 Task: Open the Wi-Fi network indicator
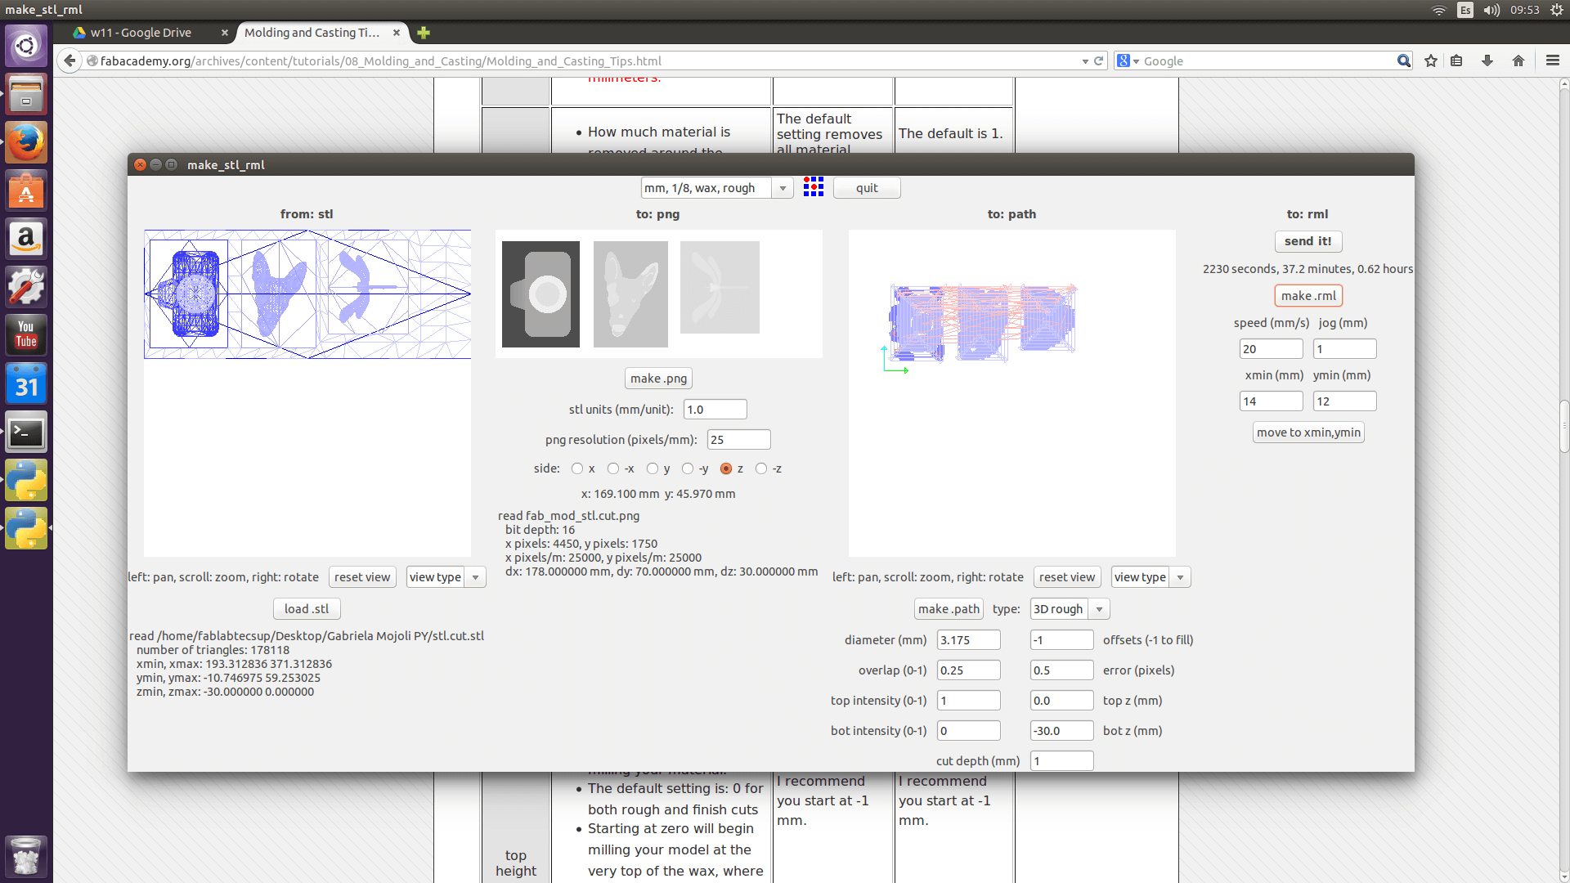[x=1439, y=10]
